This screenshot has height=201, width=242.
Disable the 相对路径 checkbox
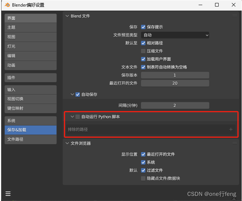click(143, 43)
